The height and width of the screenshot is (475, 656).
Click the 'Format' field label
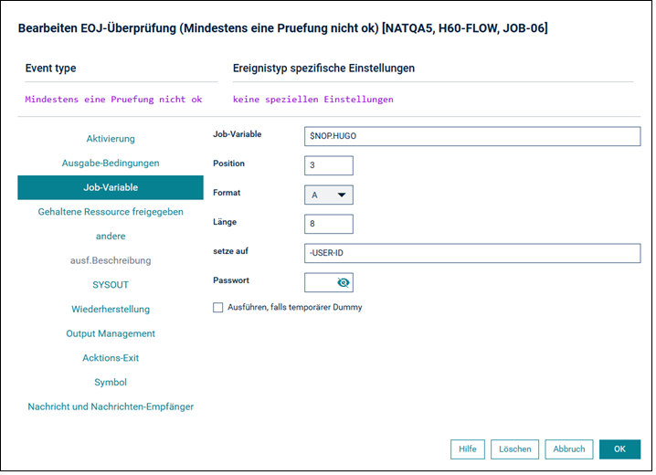click(x=227, y=193)
